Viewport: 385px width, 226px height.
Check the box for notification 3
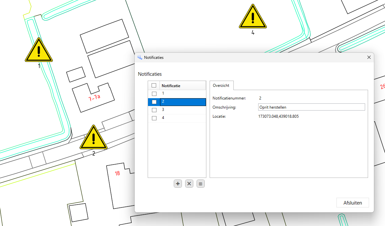(x=154, y=110)
